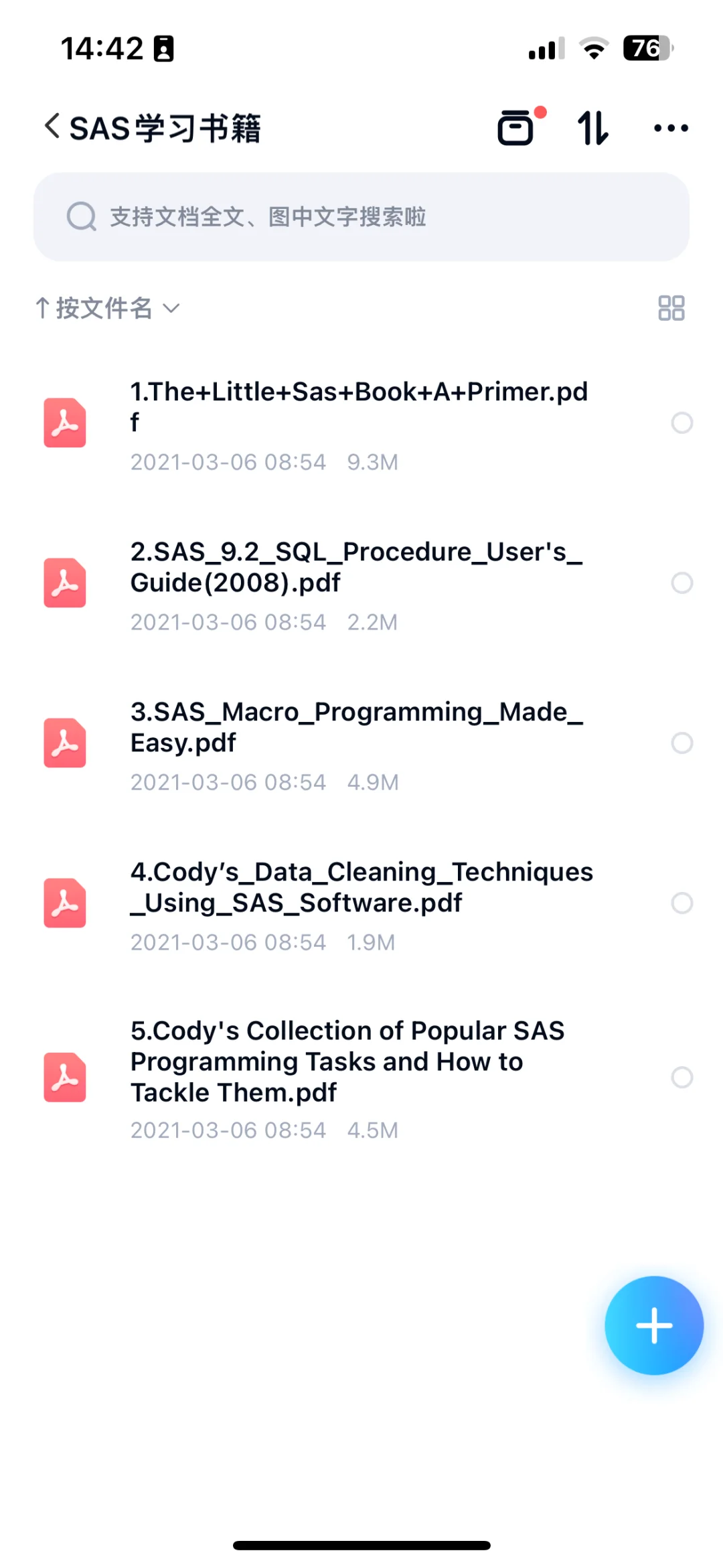Viewport: 723px width, 1565px height.
Task: Tap PDF icon of Cody's Collection file
Action: coord(65,1077)
